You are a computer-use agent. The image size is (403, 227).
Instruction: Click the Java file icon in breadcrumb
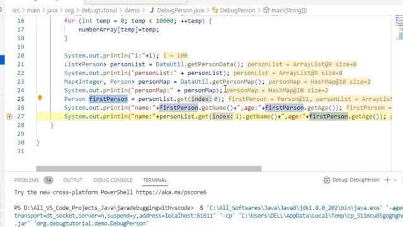152,10
